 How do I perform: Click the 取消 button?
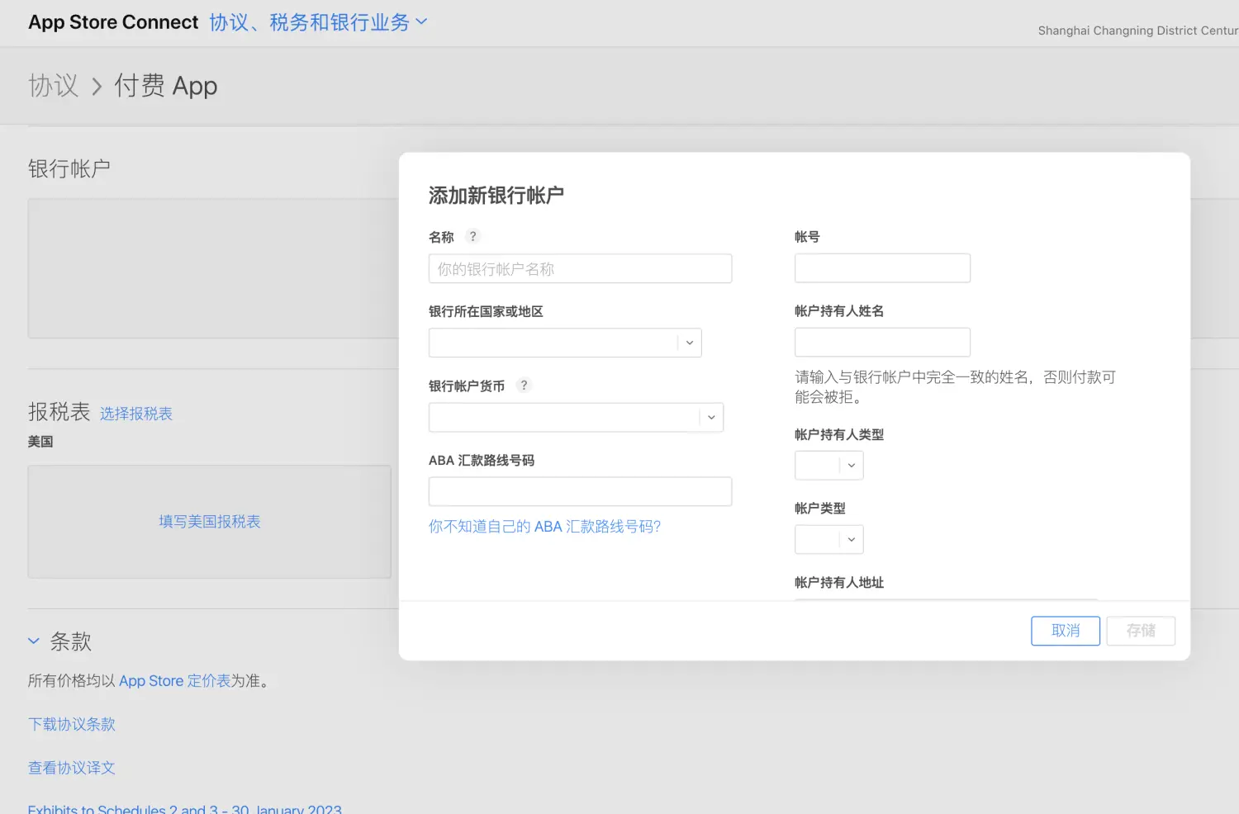[x=1066, y=631]
